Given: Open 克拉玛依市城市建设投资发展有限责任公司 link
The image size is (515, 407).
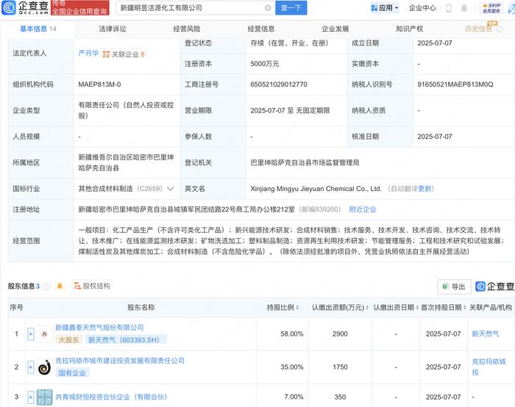Looking at the screenshot, I should (x=119, y=361).
